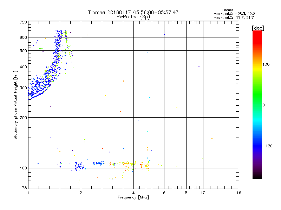Click the x-axis tick label "1"
This screenshot has height=210, width=281.
28,193
